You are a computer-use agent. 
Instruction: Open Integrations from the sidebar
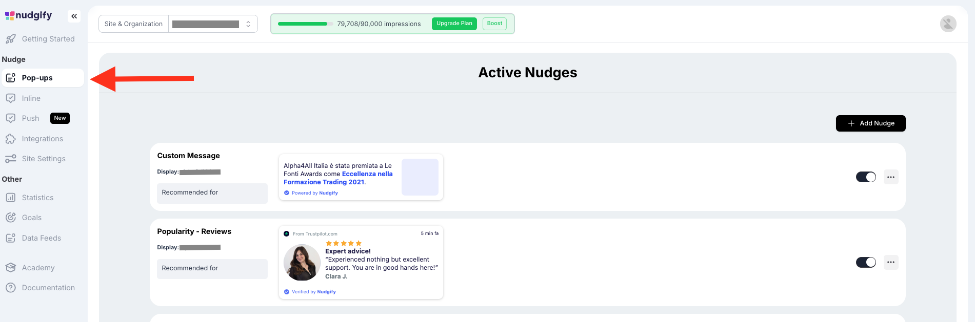(43, 139)
